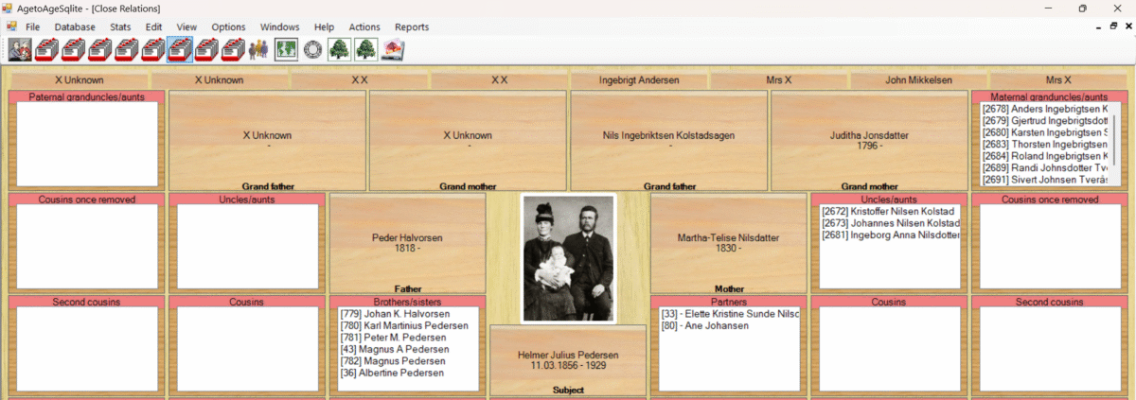This screenshot has width=1136, height=400.
Task: Click great-grandparent John Mikkelsen
Action: click(x=918, y=80)
